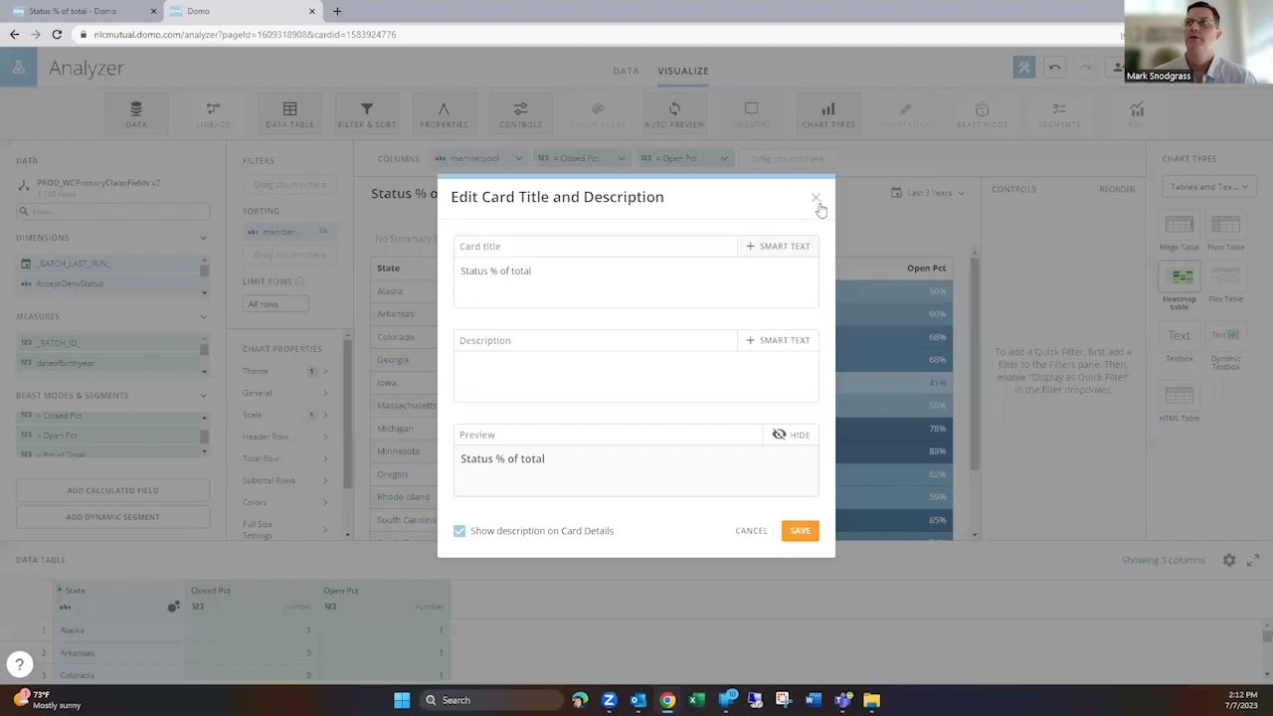Open Excel from the taskbar
This screenshot has height=716, width=1273.
tap(696, 700)
